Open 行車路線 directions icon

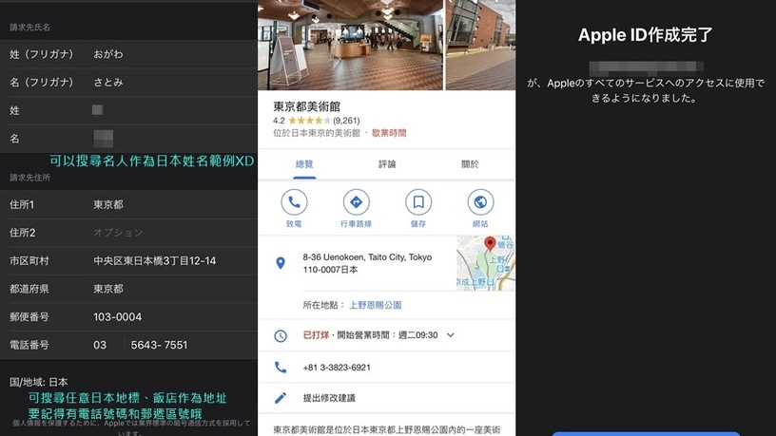357,202
